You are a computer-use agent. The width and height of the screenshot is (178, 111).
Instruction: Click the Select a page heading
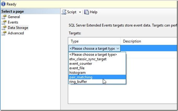pos(13,12)
